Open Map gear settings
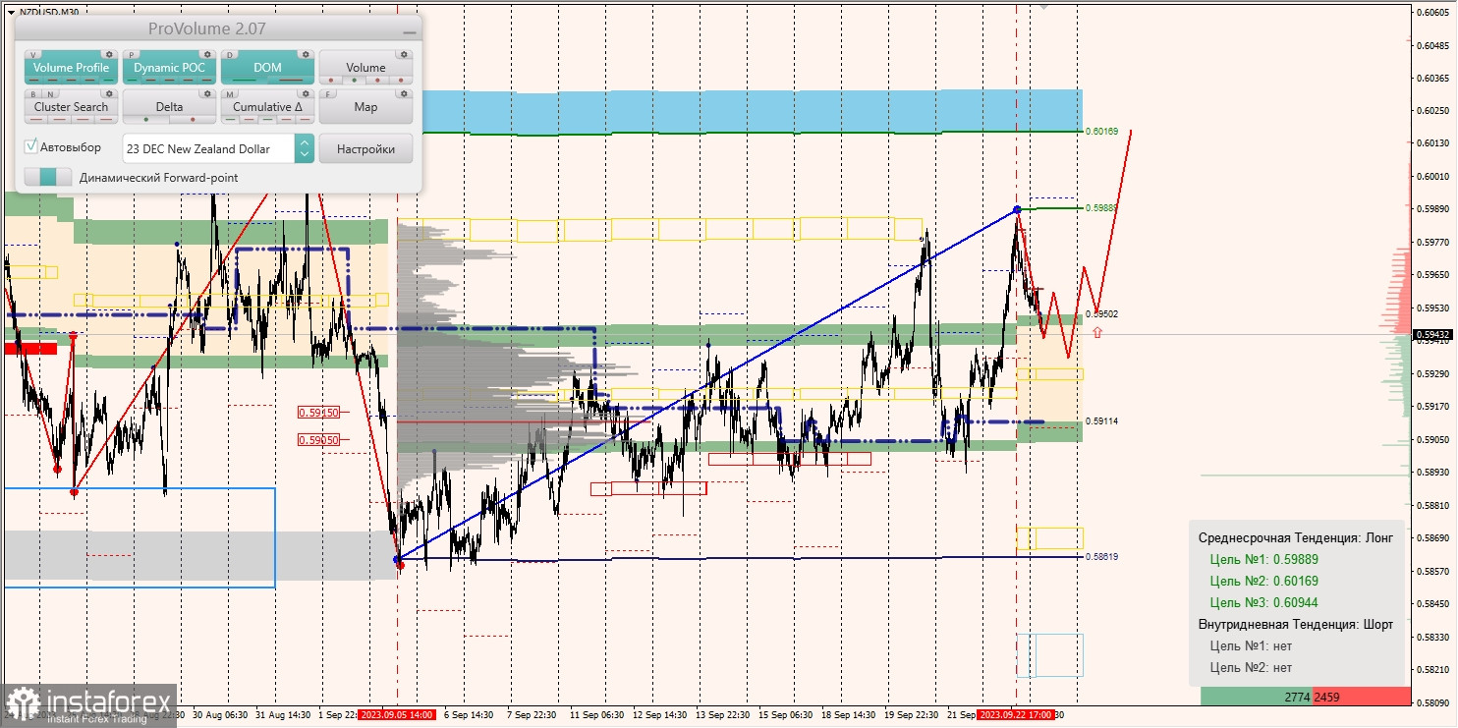This screenshot has height=728, width=1458. tap(404, 94)
